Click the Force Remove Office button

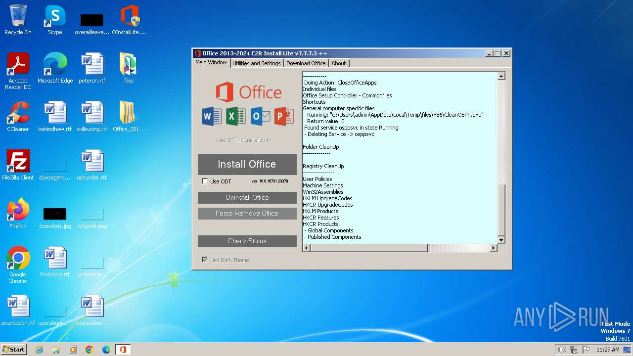(x=247, y=213)
